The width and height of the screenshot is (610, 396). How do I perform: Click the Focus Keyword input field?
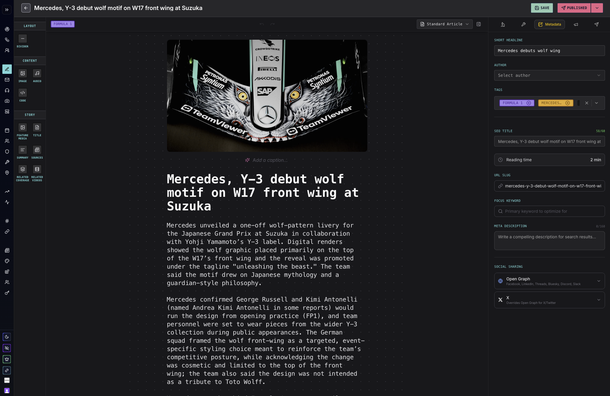549,211
